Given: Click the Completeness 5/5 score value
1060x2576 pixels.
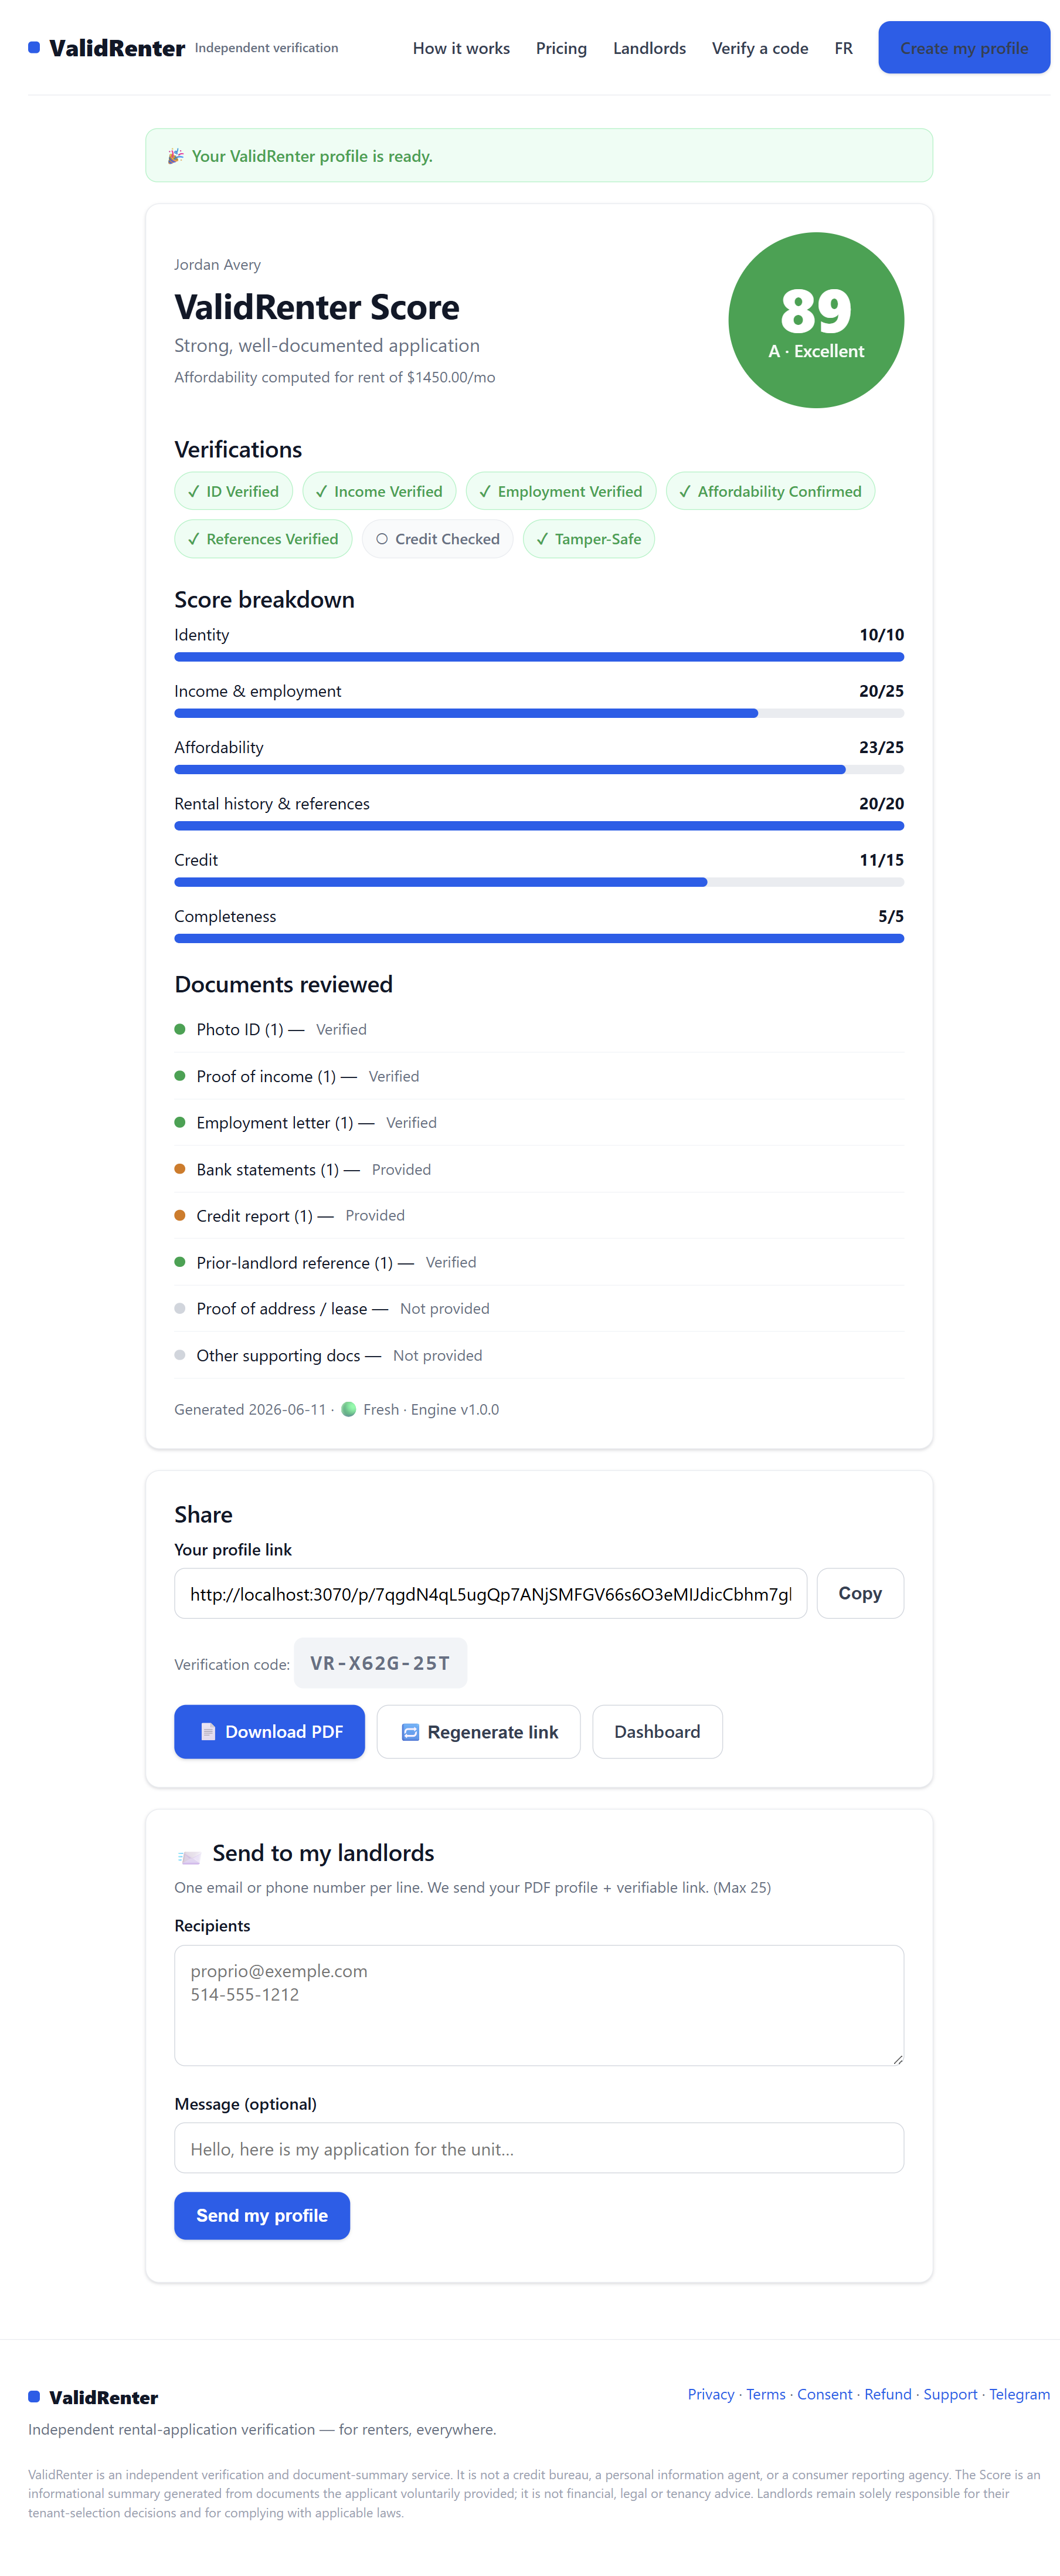Looking at the screenshot, I should tap(890, 916).
